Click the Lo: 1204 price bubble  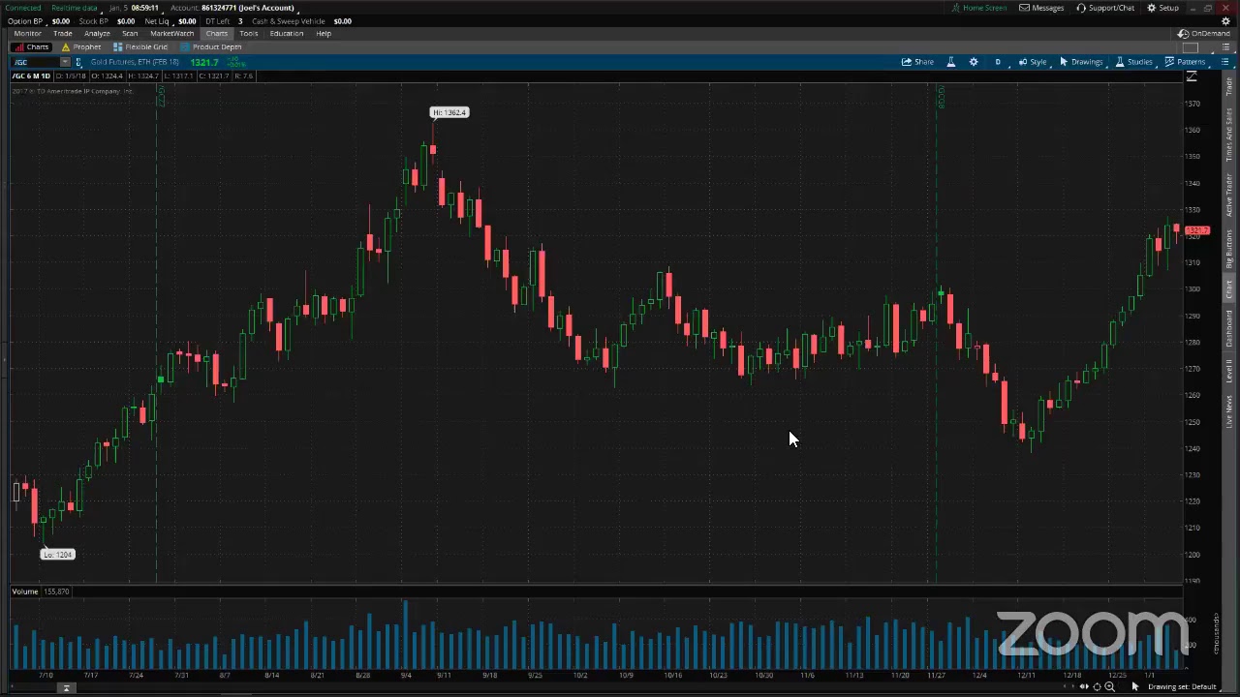point(57,554)
